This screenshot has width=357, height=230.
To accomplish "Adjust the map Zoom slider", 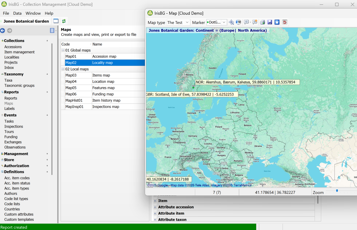I will (x=337, y=191).
